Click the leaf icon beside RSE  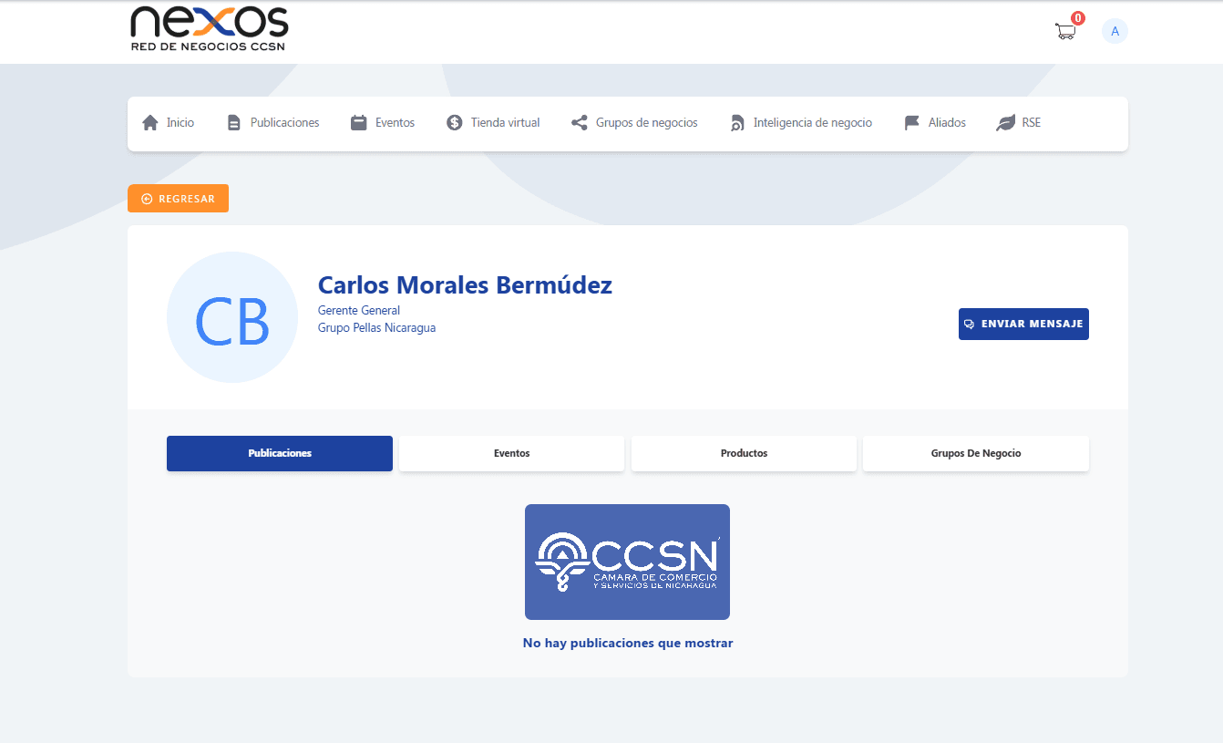(x=1005, y=122)
